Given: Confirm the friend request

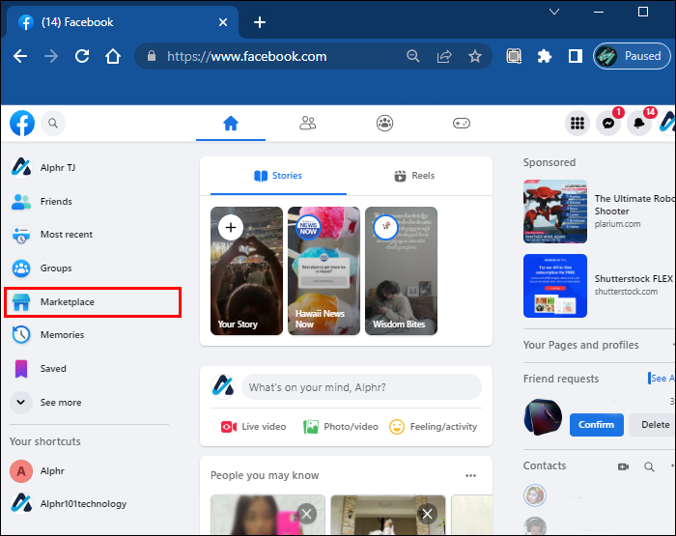Looking at the screenshot, I should (x=596, y=424).
